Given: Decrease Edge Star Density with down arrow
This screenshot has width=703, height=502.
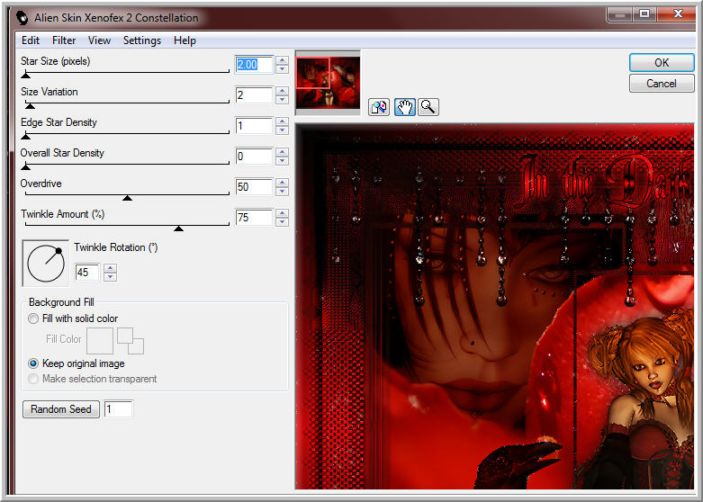Looking at the screenshot, I should coord(282,130).
